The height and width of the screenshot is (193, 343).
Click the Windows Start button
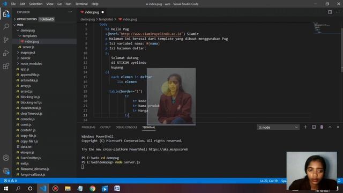coord(6,188)
